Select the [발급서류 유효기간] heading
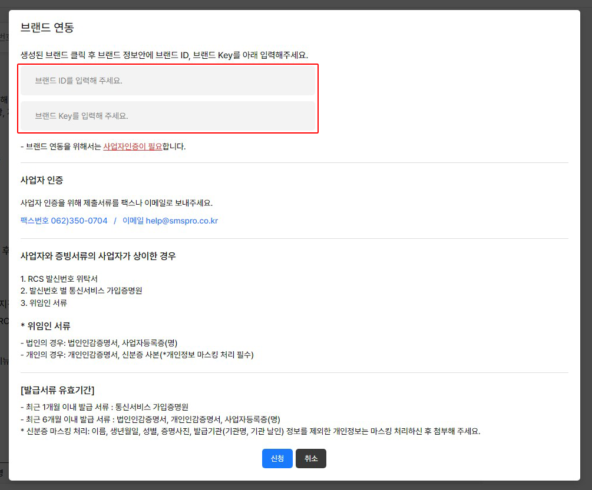 pyautogui.click(x=58, y=390)
